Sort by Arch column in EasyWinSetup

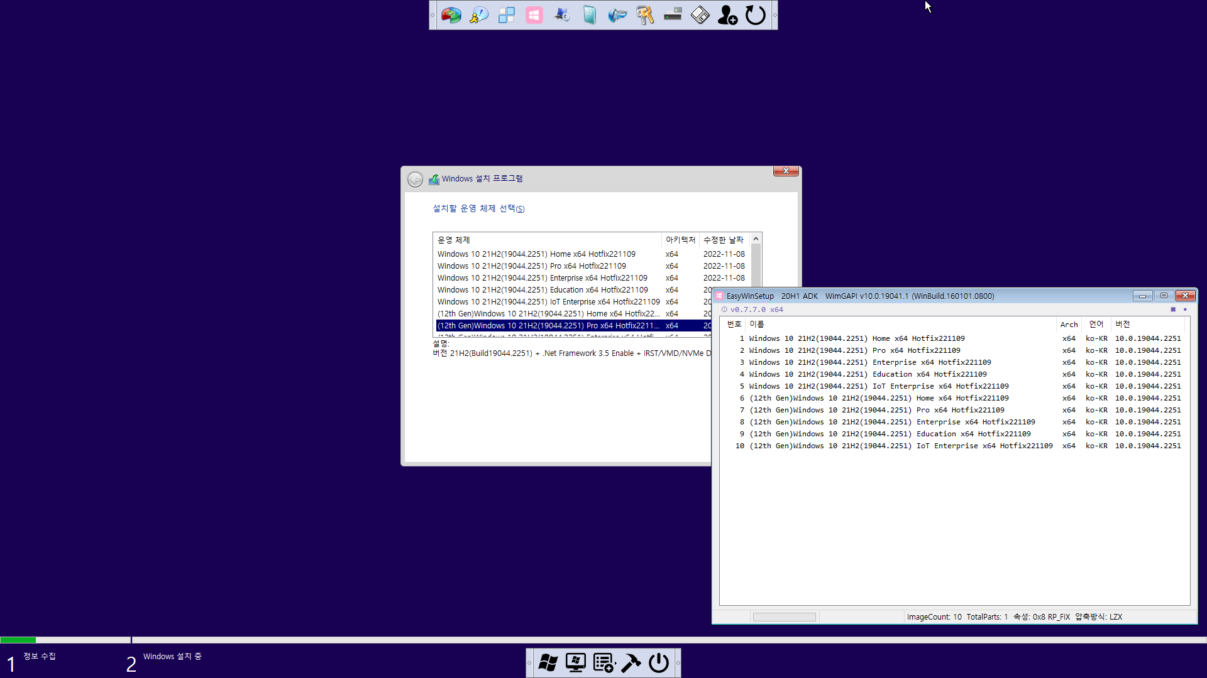(1069, 324)
